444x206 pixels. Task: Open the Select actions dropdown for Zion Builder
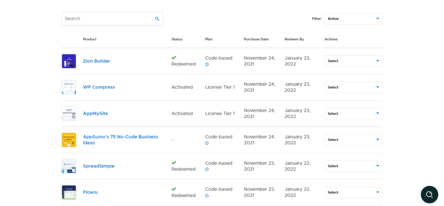click(x=353, y=61)
